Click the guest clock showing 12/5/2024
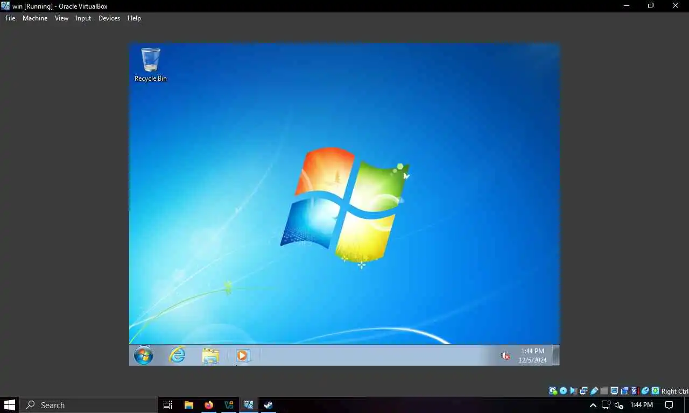Image resolution: width=689 pixels, height=413 pixels. [x=532, y=355]
